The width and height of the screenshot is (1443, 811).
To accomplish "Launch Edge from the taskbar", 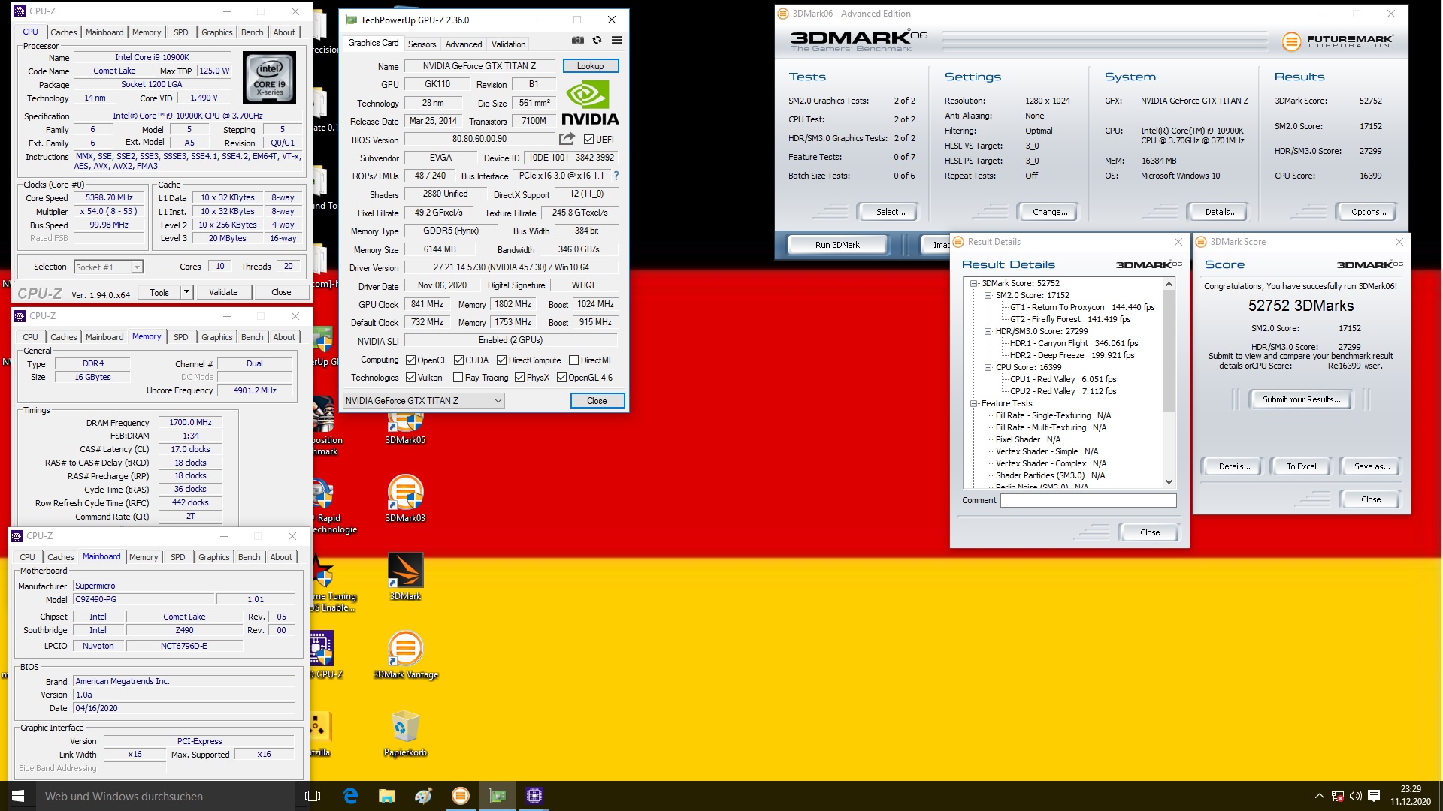I will (350, 796).
